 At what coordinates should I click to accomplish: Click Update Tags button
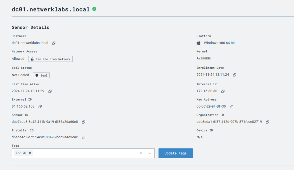pyautogui.click(x=175, y=153)
